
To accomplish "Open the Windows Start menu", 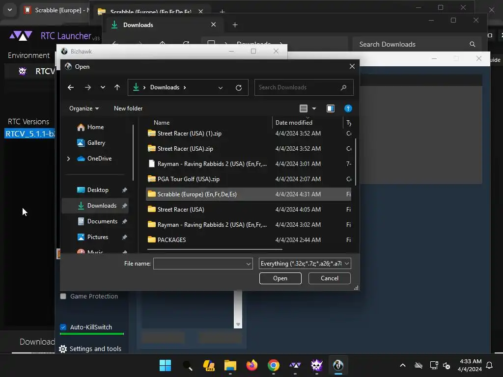I will [165, 365].
